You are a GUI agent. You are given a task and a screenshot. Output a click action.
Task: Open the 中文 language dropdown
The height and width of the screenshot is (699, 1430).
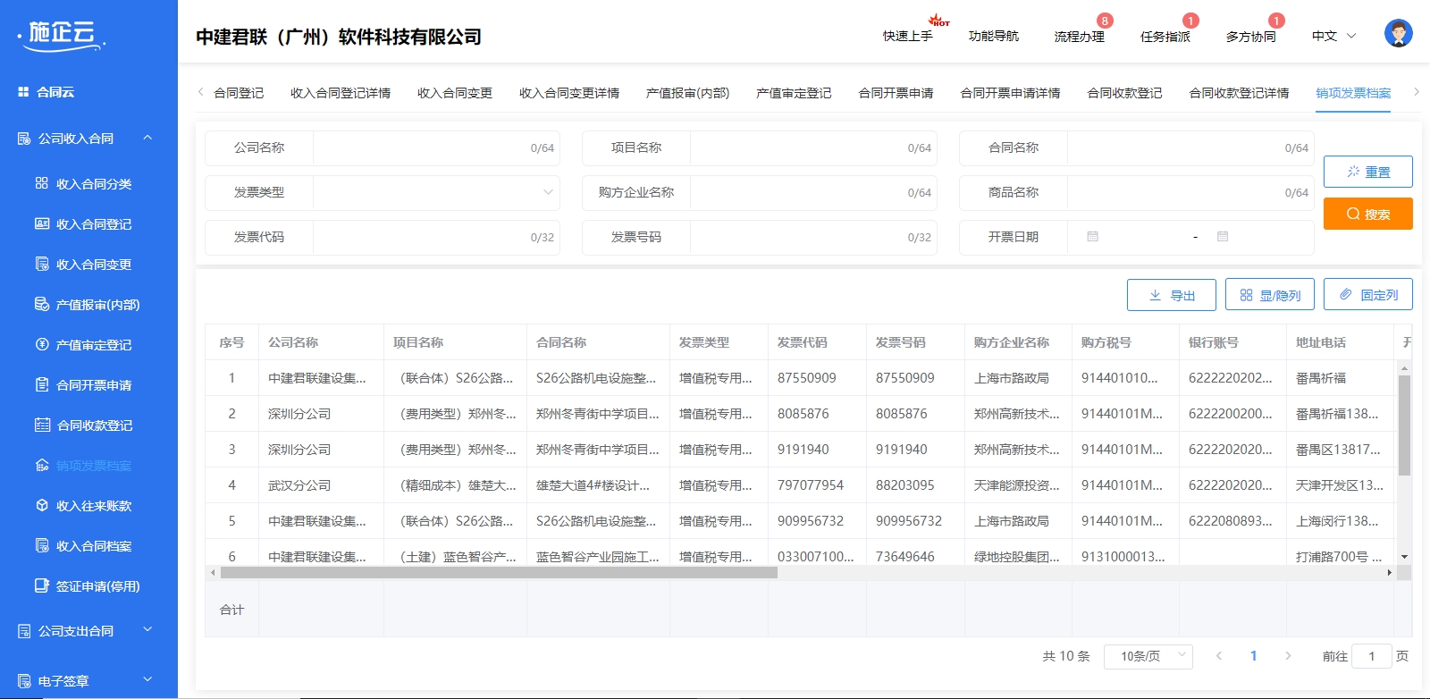(1333, 36)
